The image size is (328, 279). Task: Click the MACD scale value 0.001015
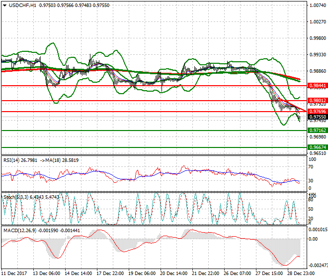tap(318, 230)
